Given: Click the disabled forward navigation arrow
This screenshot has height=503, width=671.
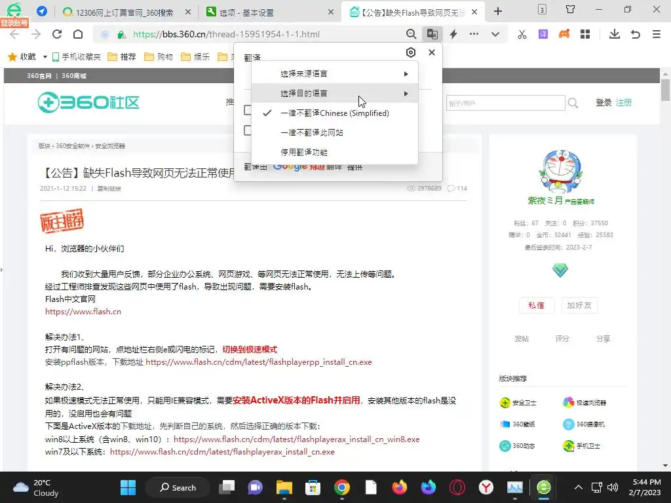Looking at the screenshot, I should tap(36, 34).
